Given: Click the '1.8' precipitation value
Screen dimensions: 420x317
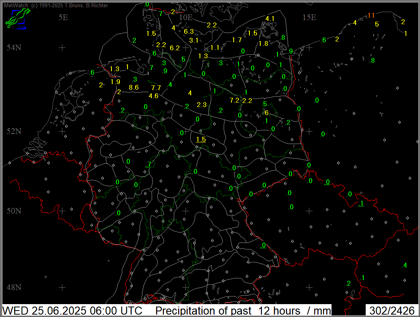Looking at the screenshot, I should pyautogui.click(x=263, y=43).
